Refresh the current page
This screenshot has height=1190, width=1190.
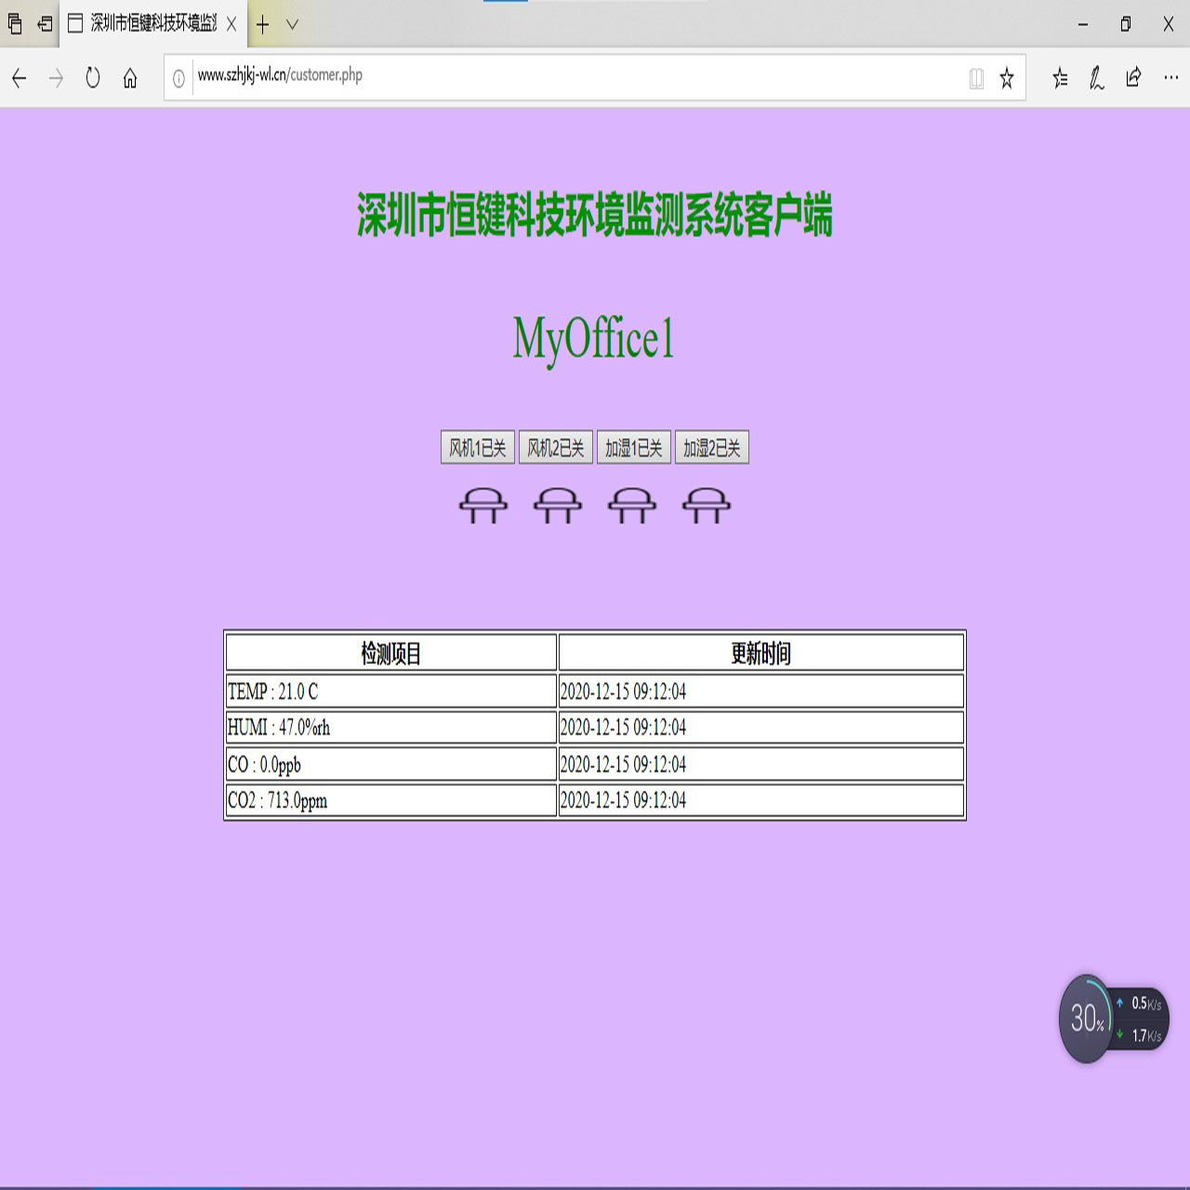93,78
